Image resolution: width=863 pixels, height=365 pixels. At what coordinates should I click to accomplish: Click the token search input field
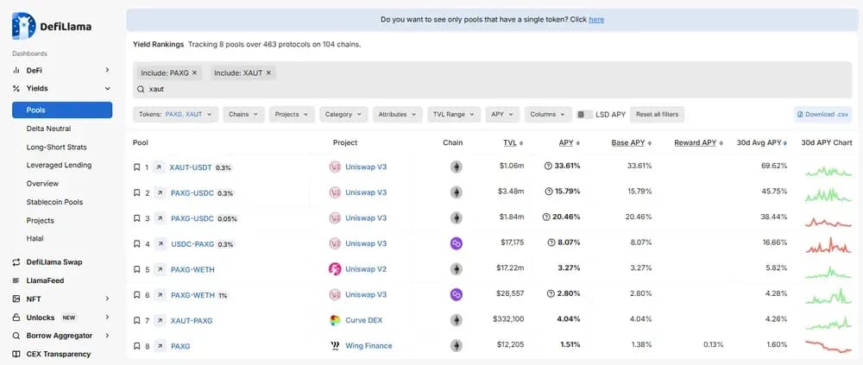(345, 89)
